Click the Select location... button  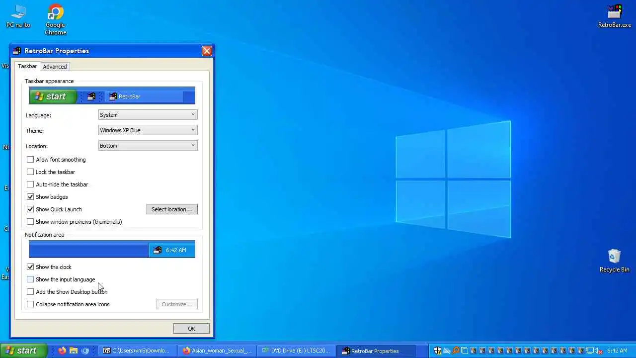click(172, 209)
